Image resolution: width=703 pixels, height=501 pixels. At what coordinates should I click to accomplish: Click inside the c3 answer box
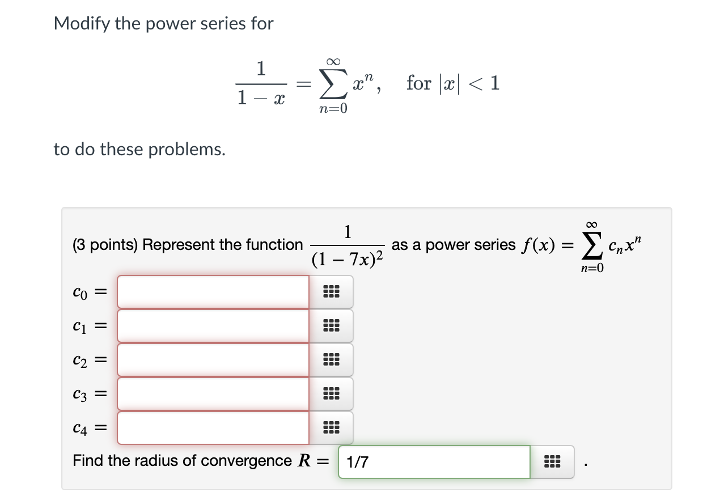pyautogui.click(x=213, y=393)
